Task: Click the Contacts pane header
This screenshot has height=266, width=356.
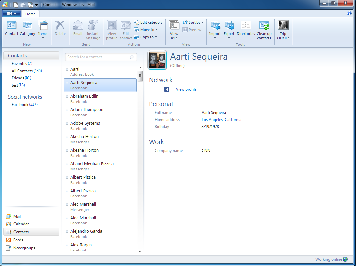Action: (x=31, y=56)
